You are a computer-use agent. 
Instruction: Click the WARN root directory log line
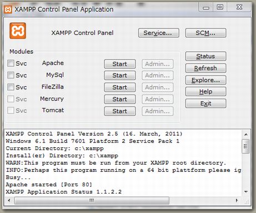(116, 163)
